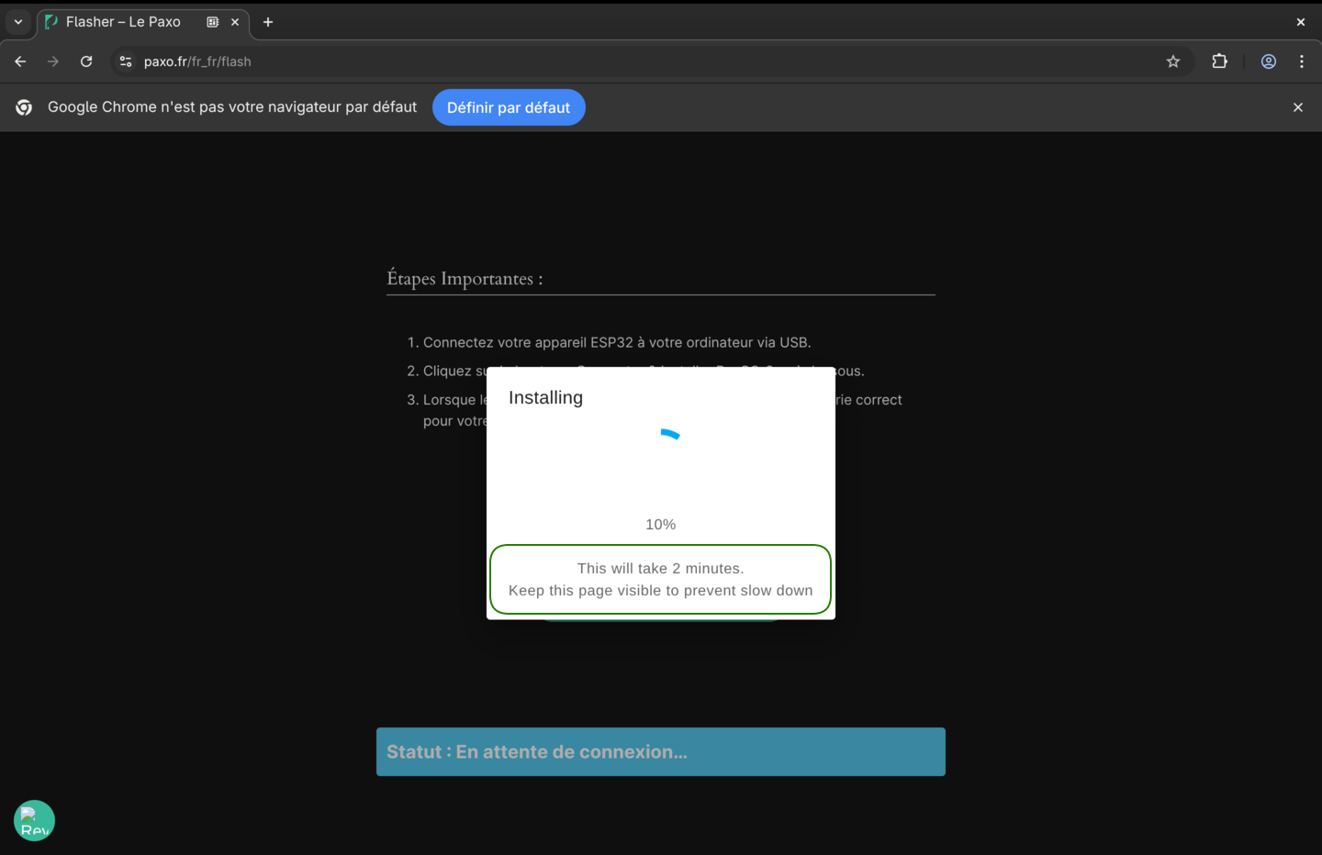
Task: Click the Statut : En attente de connexion bar
Action: [x=660, y=751]
